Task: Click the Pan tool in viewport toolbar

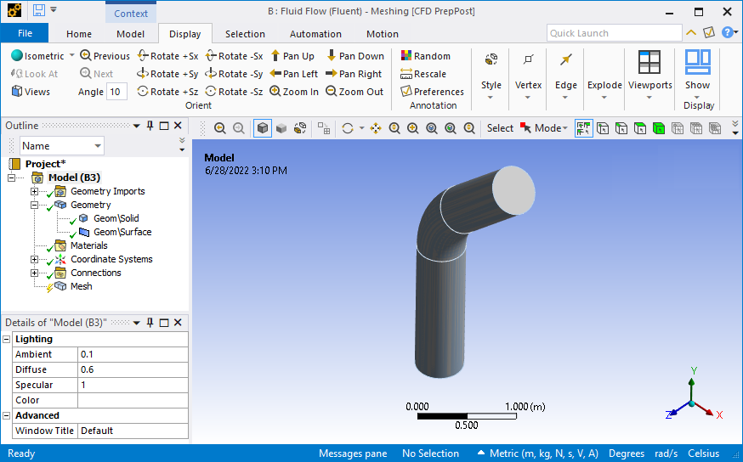Action: click(x=376, y=128)
